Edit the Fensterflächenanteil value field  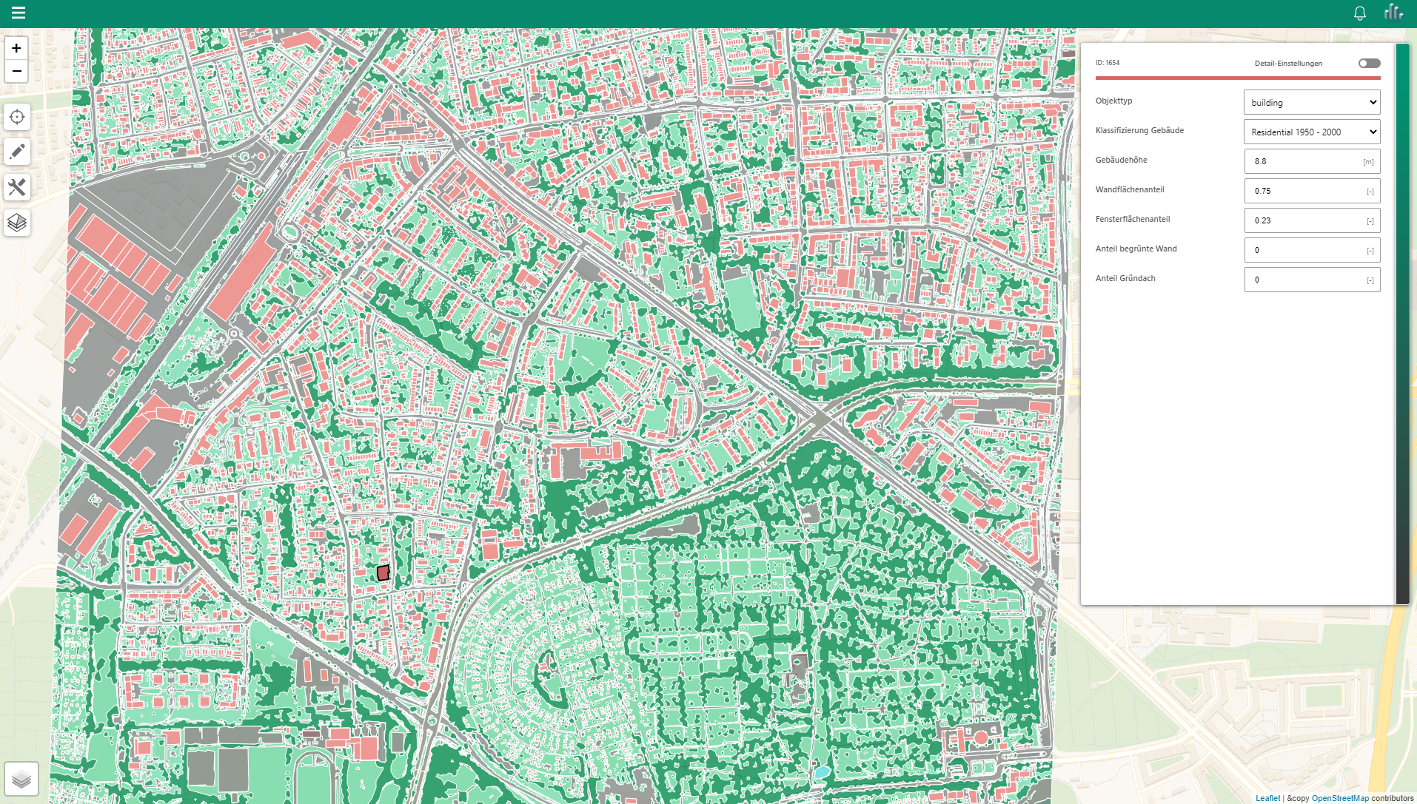pyautogui.click(x=1312, y=220)
